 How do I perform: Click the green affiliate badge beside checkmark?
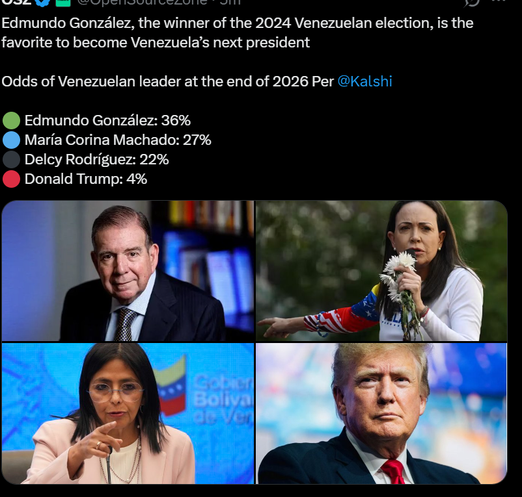tap(63, 3)
